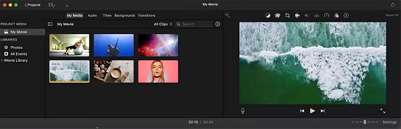Open the Color Correction palette tool
The image size is (401, 129).
coord(278,15)
